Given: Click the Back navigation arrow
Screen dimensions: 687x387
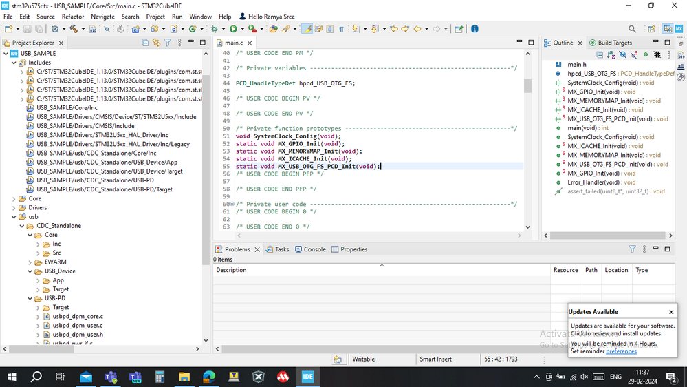Looking at the screenshot, I should click(417, 29).
